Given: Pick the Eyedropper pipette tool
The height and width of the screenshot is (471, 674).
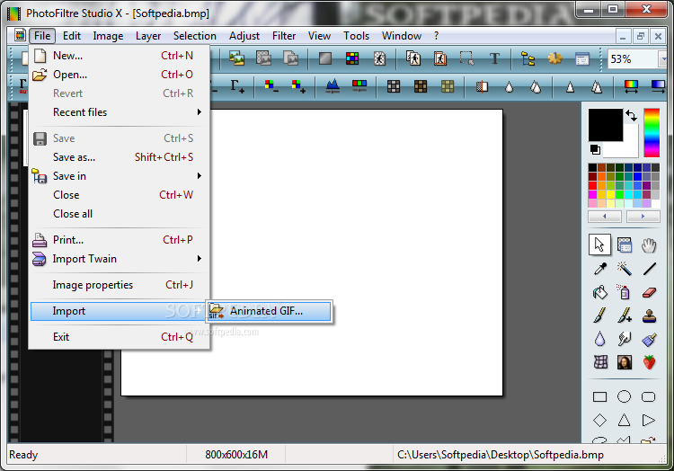Looking at the screenshot, I should tap(600, 269).
